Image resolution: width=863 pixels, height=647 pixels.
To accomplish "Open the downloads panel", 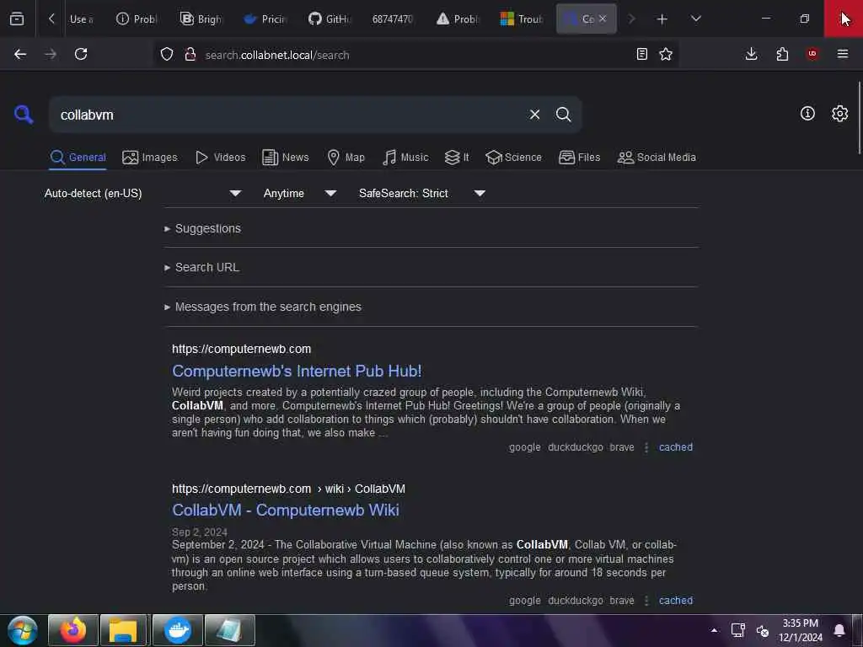I will [751, 54].
